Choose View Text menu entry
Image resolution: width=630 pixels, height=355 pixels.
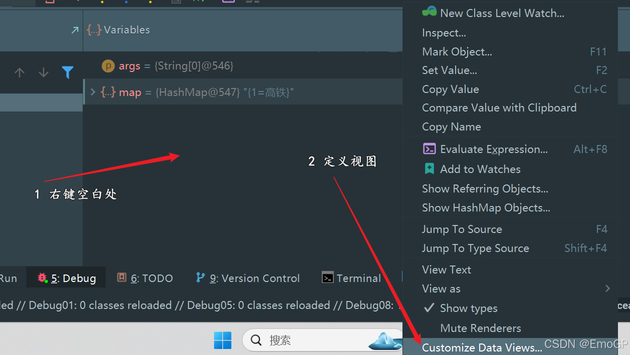coord(510,270)
